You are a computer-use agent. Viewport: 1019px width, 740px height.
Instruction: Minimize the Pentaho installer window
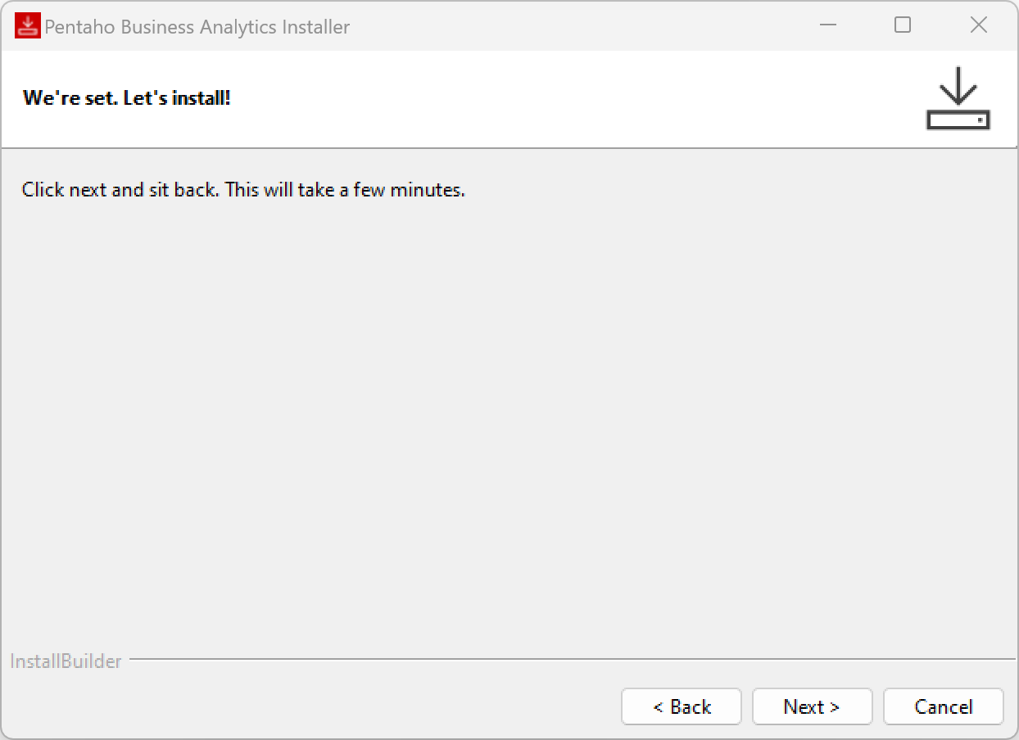coord(828,25)
